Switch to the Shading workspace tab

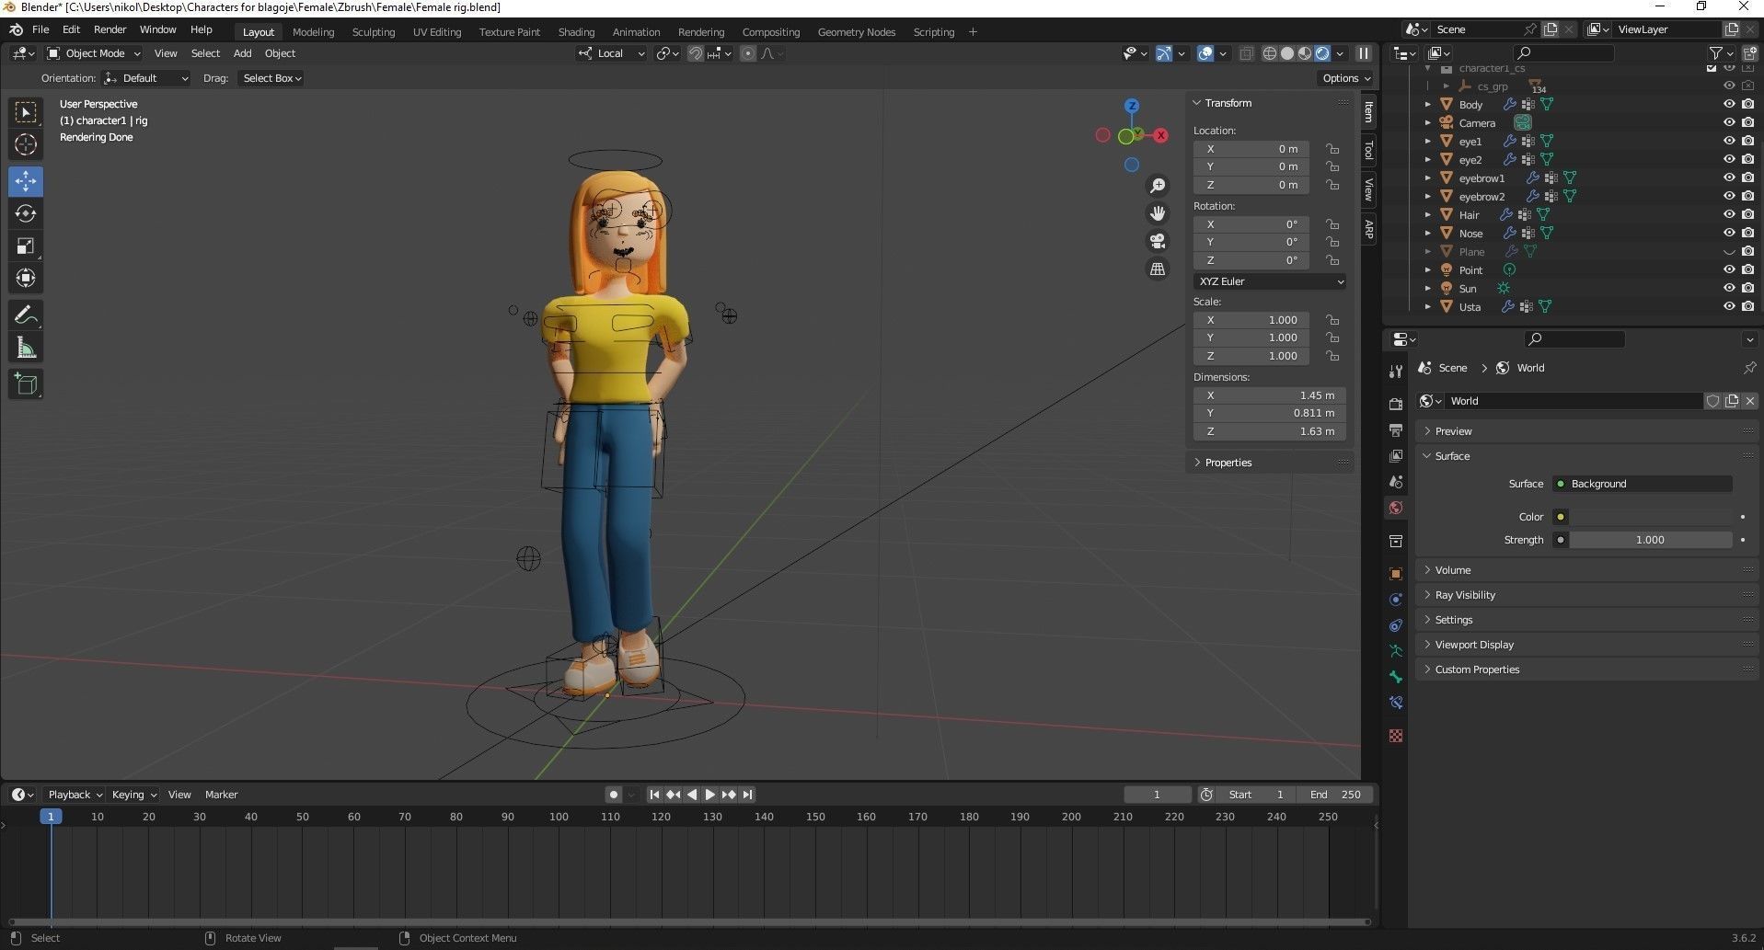click(576, 32)
